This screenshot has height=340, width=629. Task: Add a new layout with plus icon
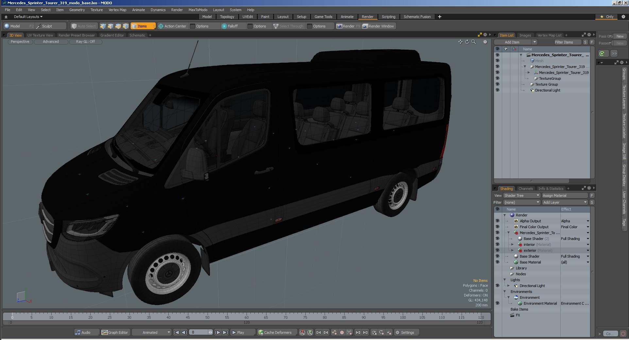click(x=440, y=17)
